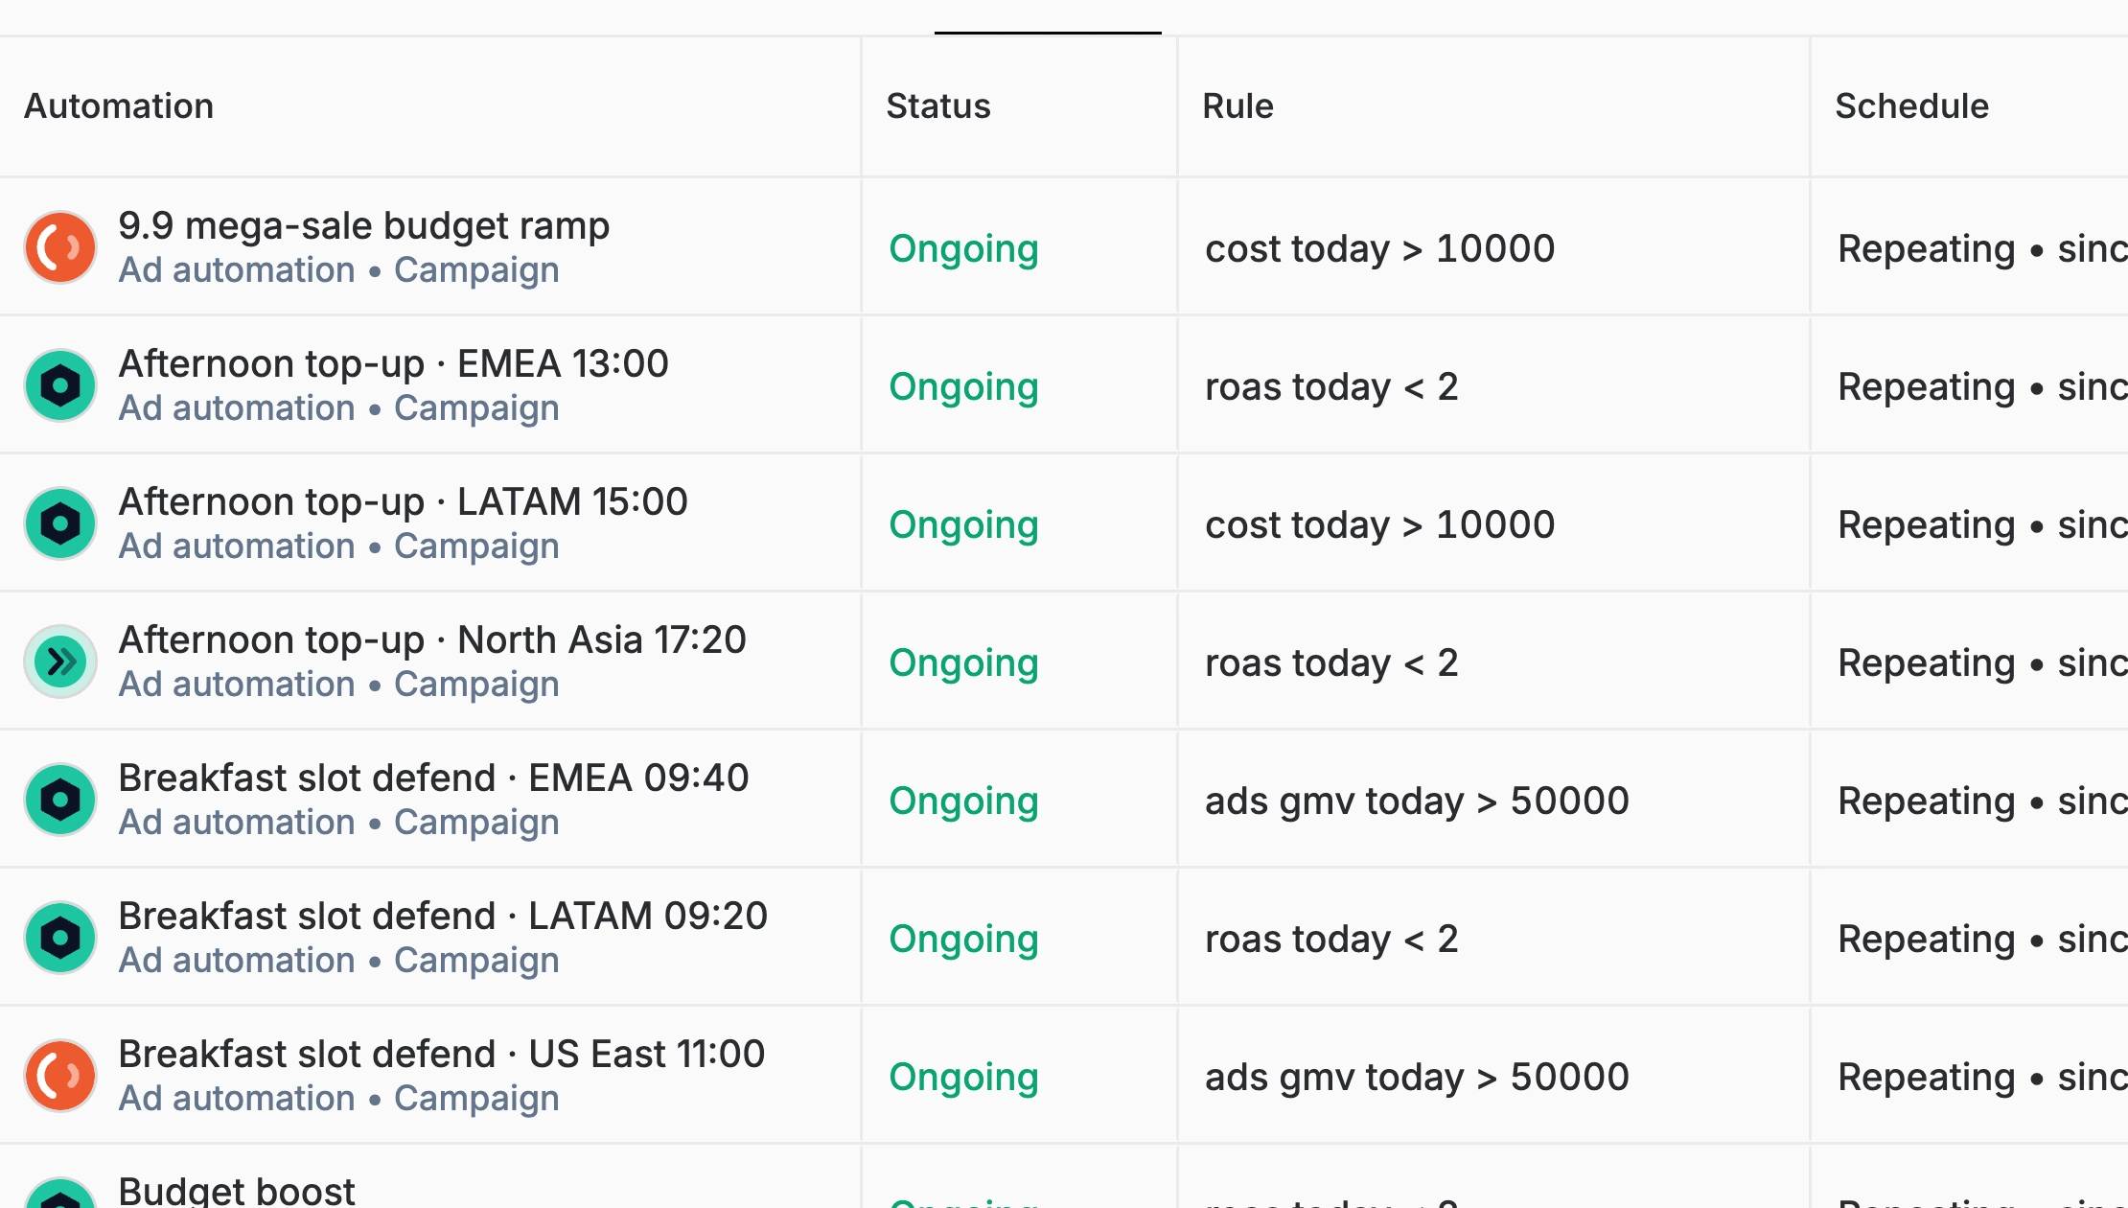Click the 9.9 mega-sale budget ramp icon

[x=60, y=247]
